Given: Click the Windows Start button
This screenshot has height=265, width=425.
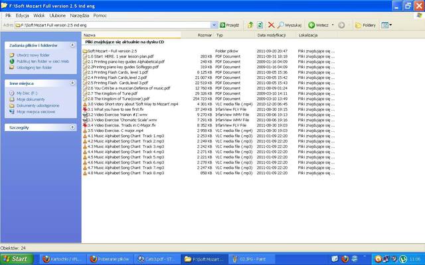Looking at the screenshot, I should [17, 259].
